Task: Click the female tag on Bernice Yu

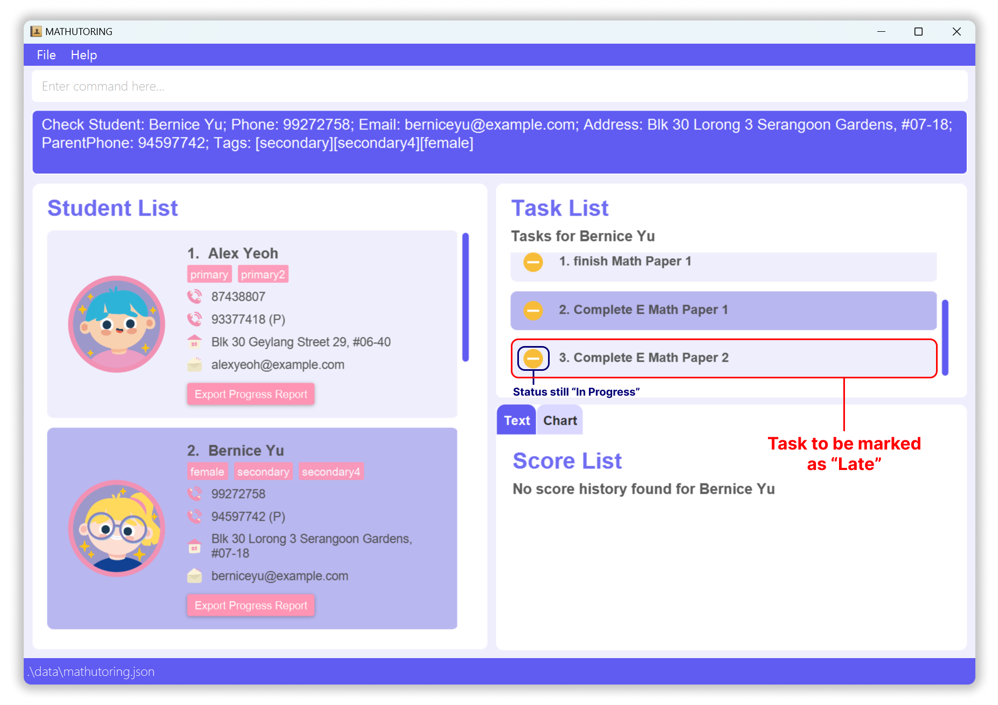Action: 207,472
